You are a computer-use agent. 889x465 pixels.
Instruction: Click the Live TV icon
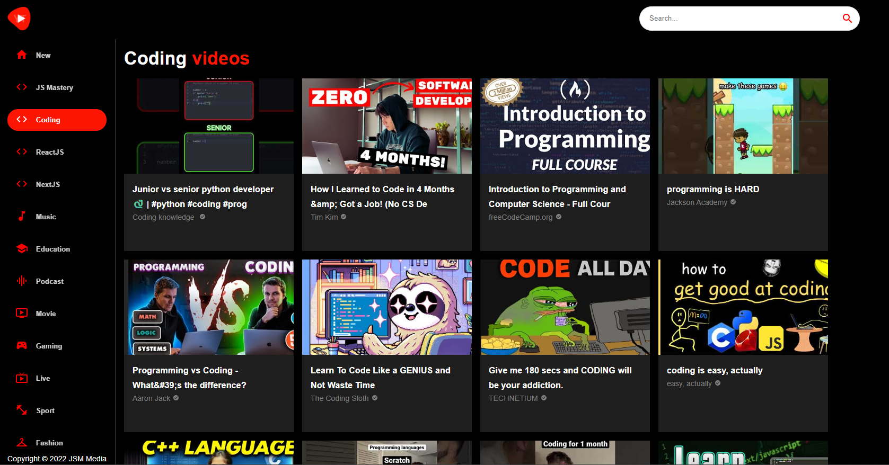pos(22,378)
